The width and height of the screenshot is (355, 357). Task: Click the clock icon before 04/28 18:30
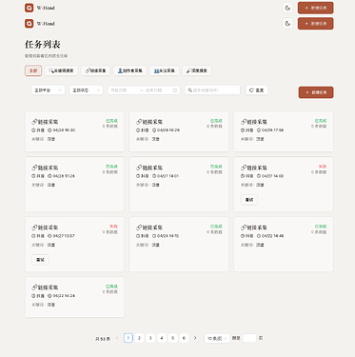[49, 130]
